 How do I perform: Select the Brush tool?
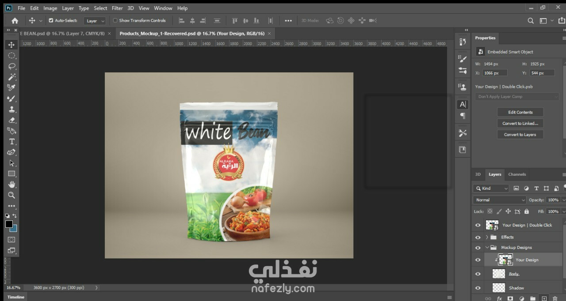[x=11, y=98]
